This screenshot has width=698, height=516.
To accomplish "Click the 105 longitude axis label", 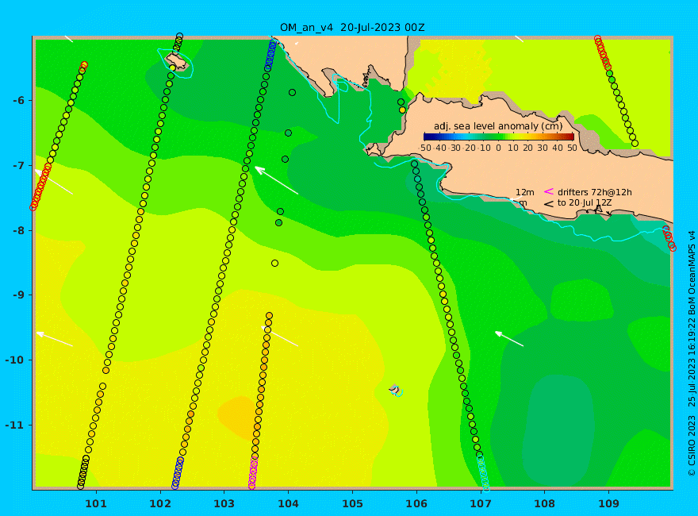I will click(352, 503).
